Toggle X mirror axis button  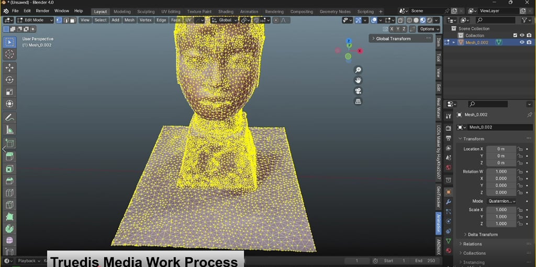point(392,29)
